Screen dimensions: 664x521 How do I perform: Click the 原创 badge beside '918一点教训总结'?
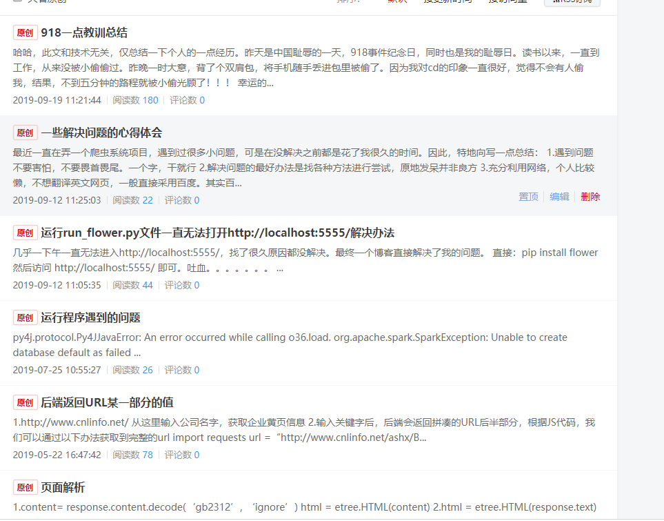click(x=26, y=32)
